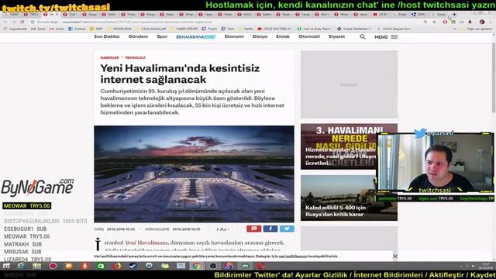Go to Son Dakika section
The width and height of the screenshot is (496, 279).
107,36
